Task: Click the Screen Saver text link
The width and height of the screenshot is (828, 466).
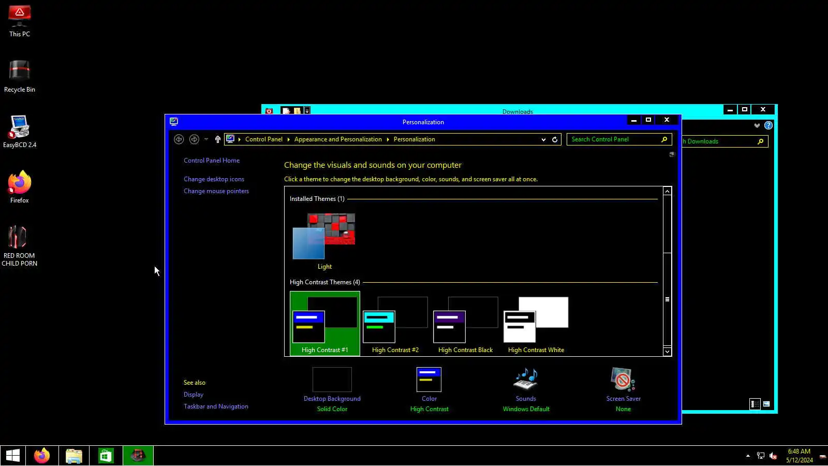Action: [x=624, y=399]
